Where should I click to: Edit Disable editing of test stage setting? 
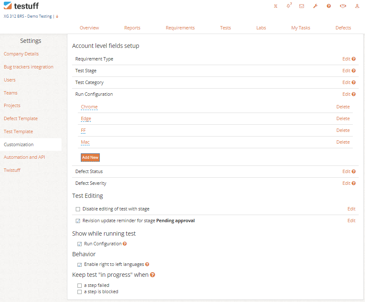point(351,209)
